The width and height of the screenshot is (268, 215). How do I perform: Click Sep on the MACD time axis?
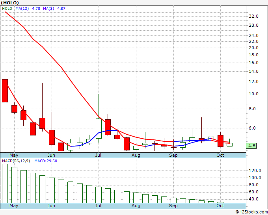[173, 206]
